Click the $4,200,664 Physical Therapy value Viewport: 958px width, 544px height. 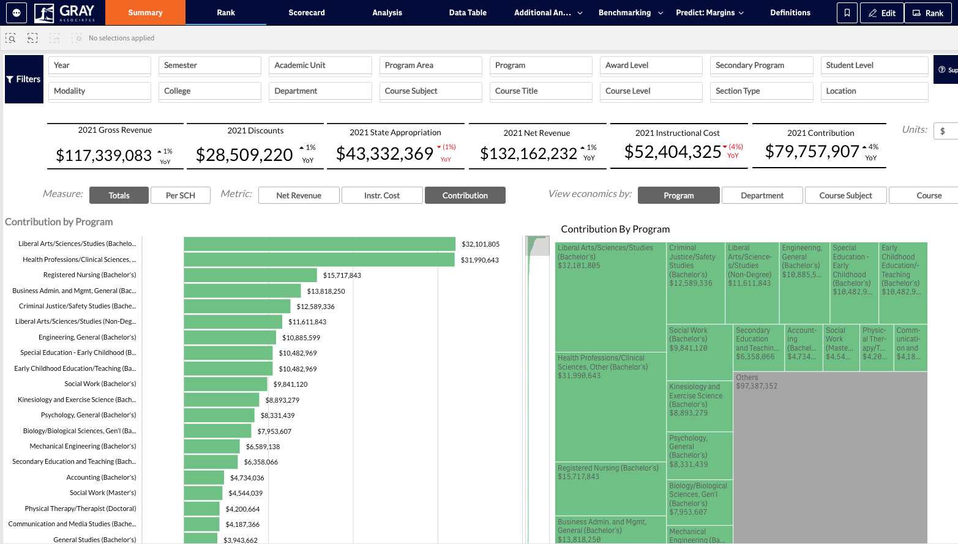242,509
